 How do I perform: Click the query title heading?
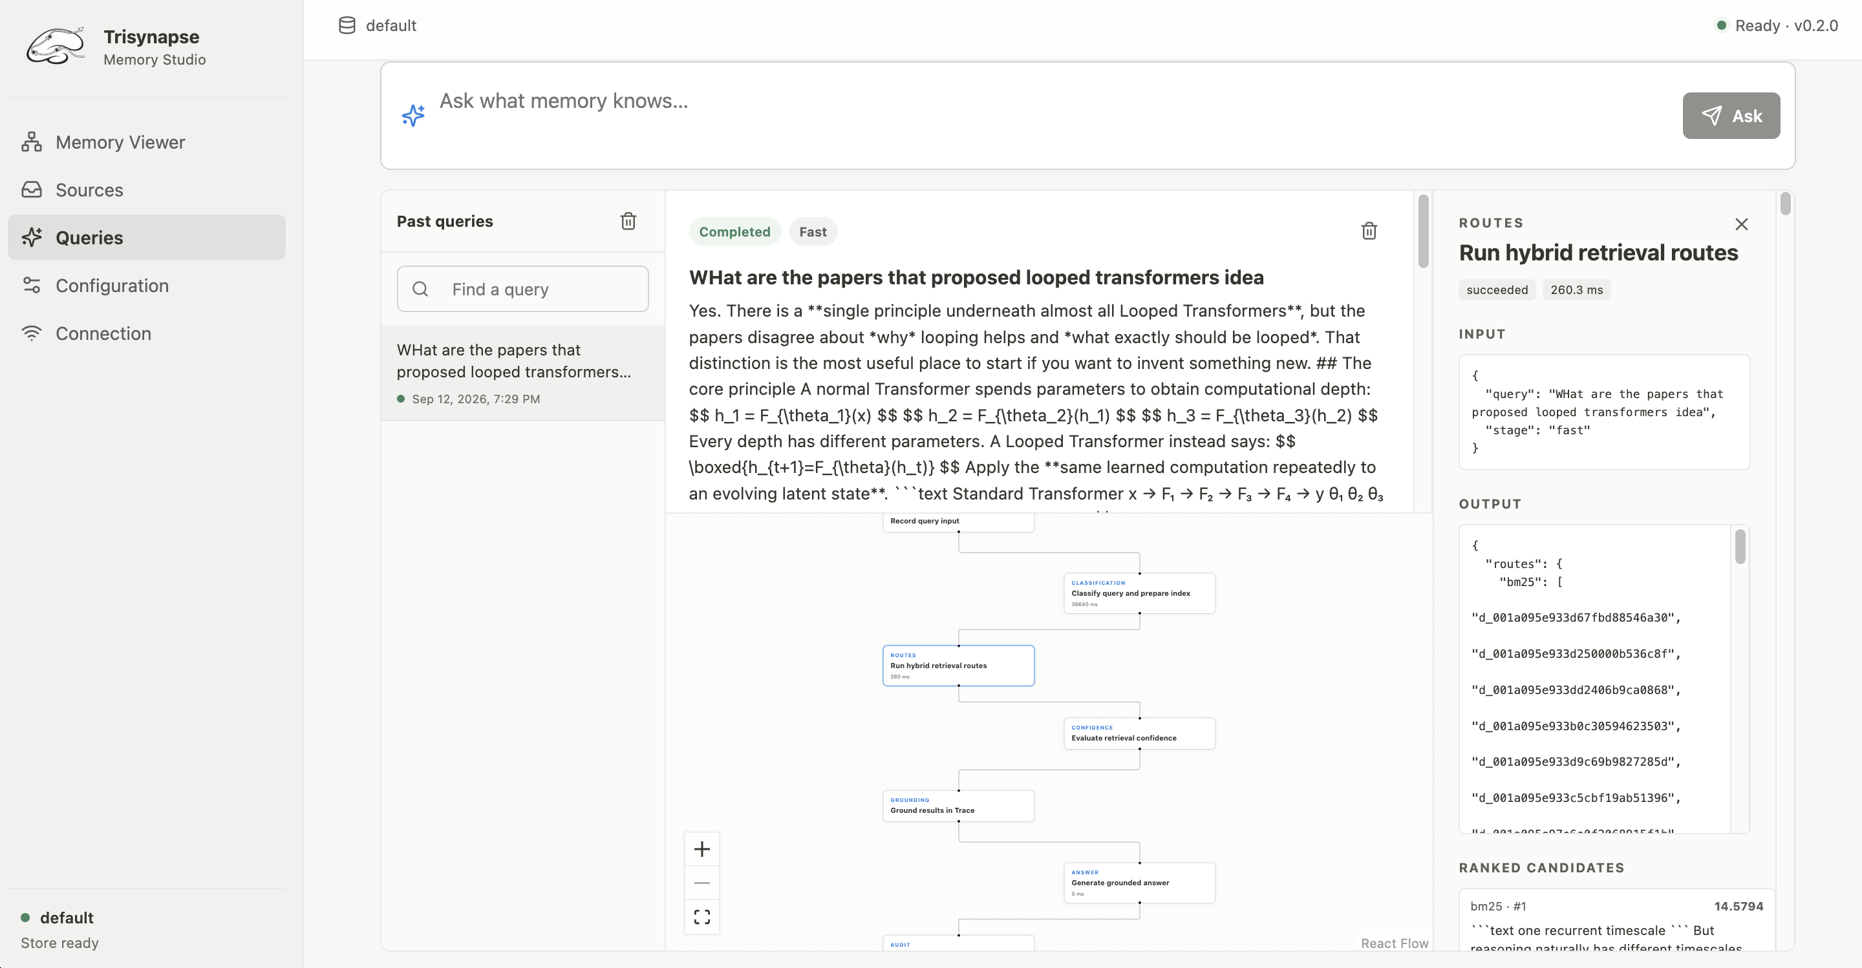coord(976,277)
